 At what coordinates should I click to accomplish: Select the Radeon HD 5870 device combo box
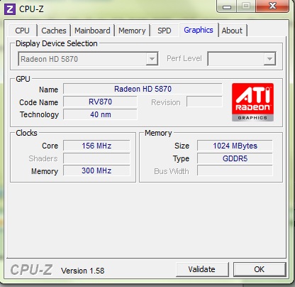point(88,59)
